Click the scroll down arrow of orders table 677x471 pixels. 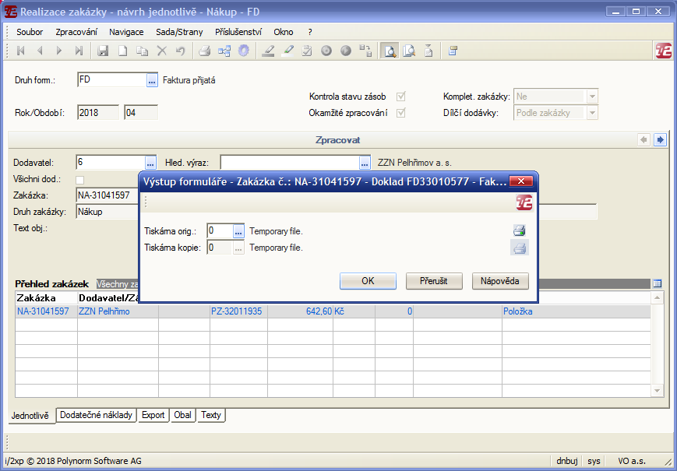tap(658, 391)
